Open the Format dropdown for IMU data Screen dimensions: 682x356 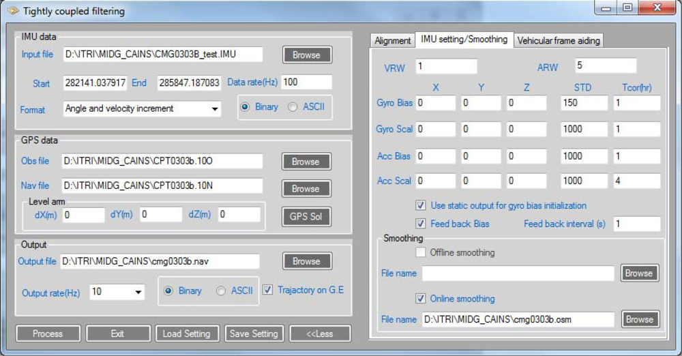pos(215,109)
